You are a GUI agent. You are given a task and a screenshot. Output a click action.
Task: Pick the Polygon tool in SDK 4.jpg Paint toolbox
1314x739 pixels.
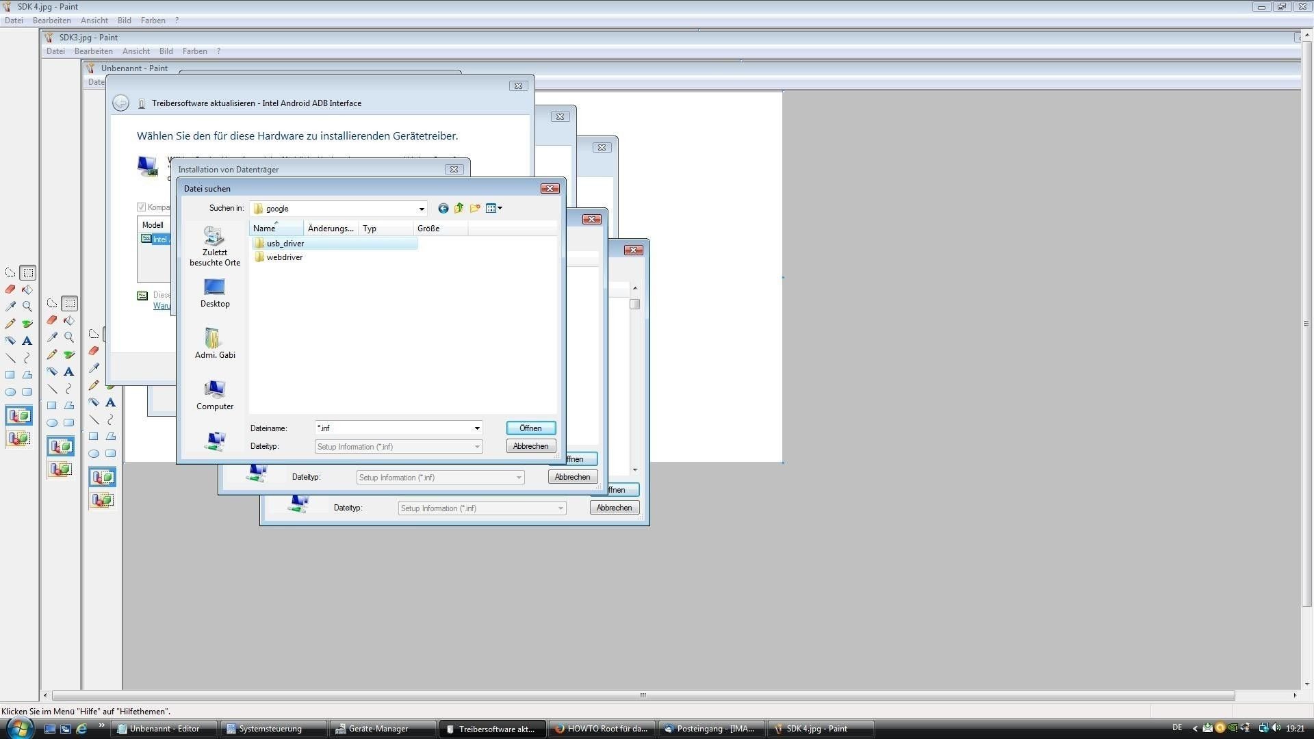pos(27,375)
